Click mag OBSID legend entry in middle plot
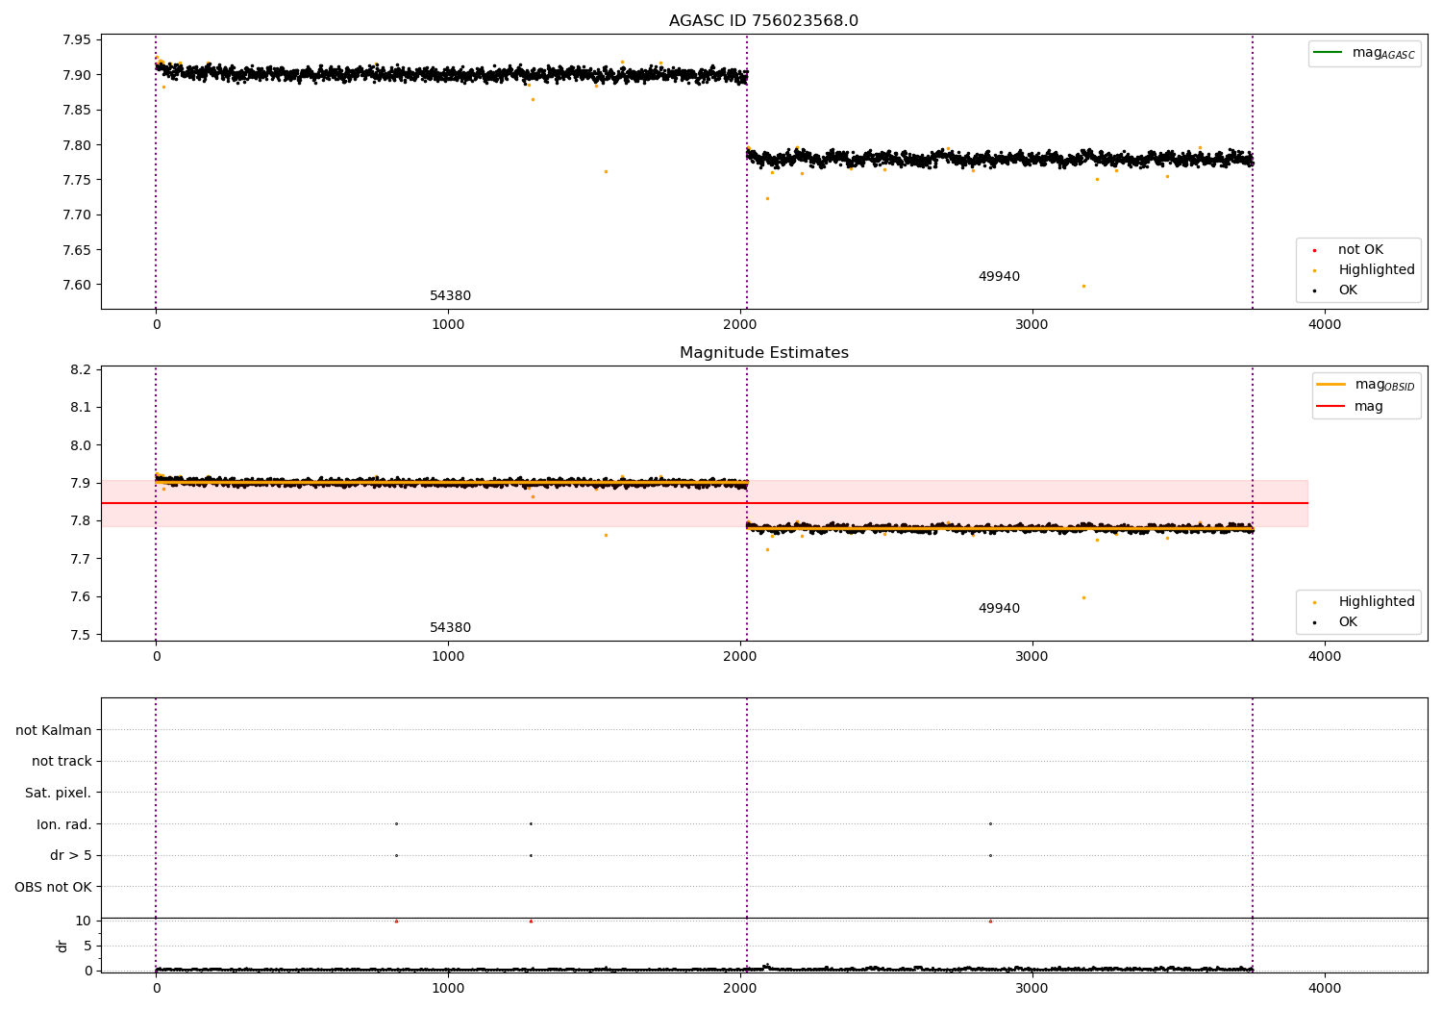 1364,385
